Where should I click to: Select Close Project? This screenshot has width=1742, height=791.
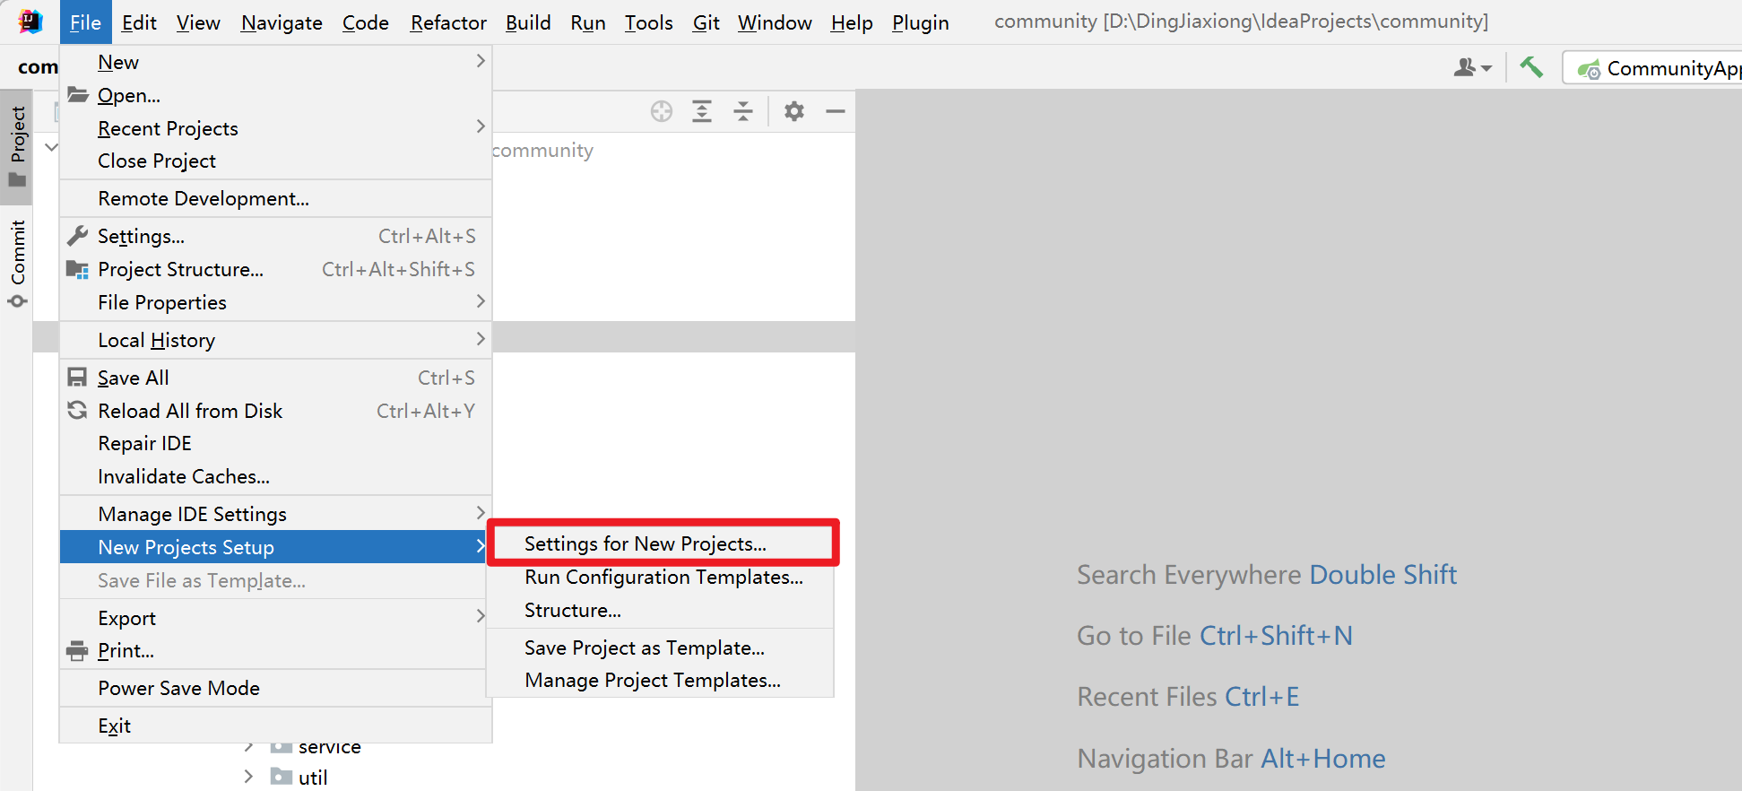pos(275,161)
